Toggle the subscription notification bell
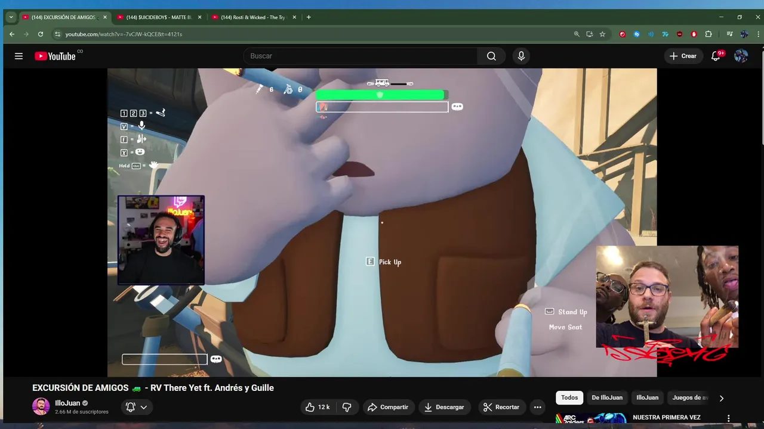This screenshot has width=764, height=429. point(136,407)
